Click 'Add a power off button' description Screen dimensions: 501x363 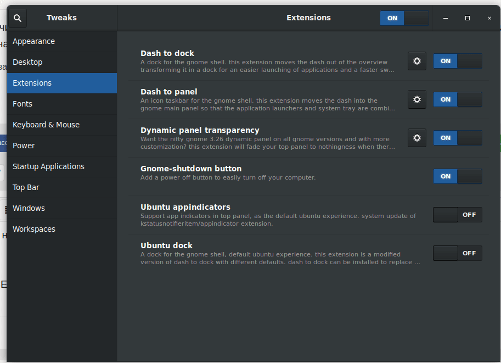(x=228, y=177)
